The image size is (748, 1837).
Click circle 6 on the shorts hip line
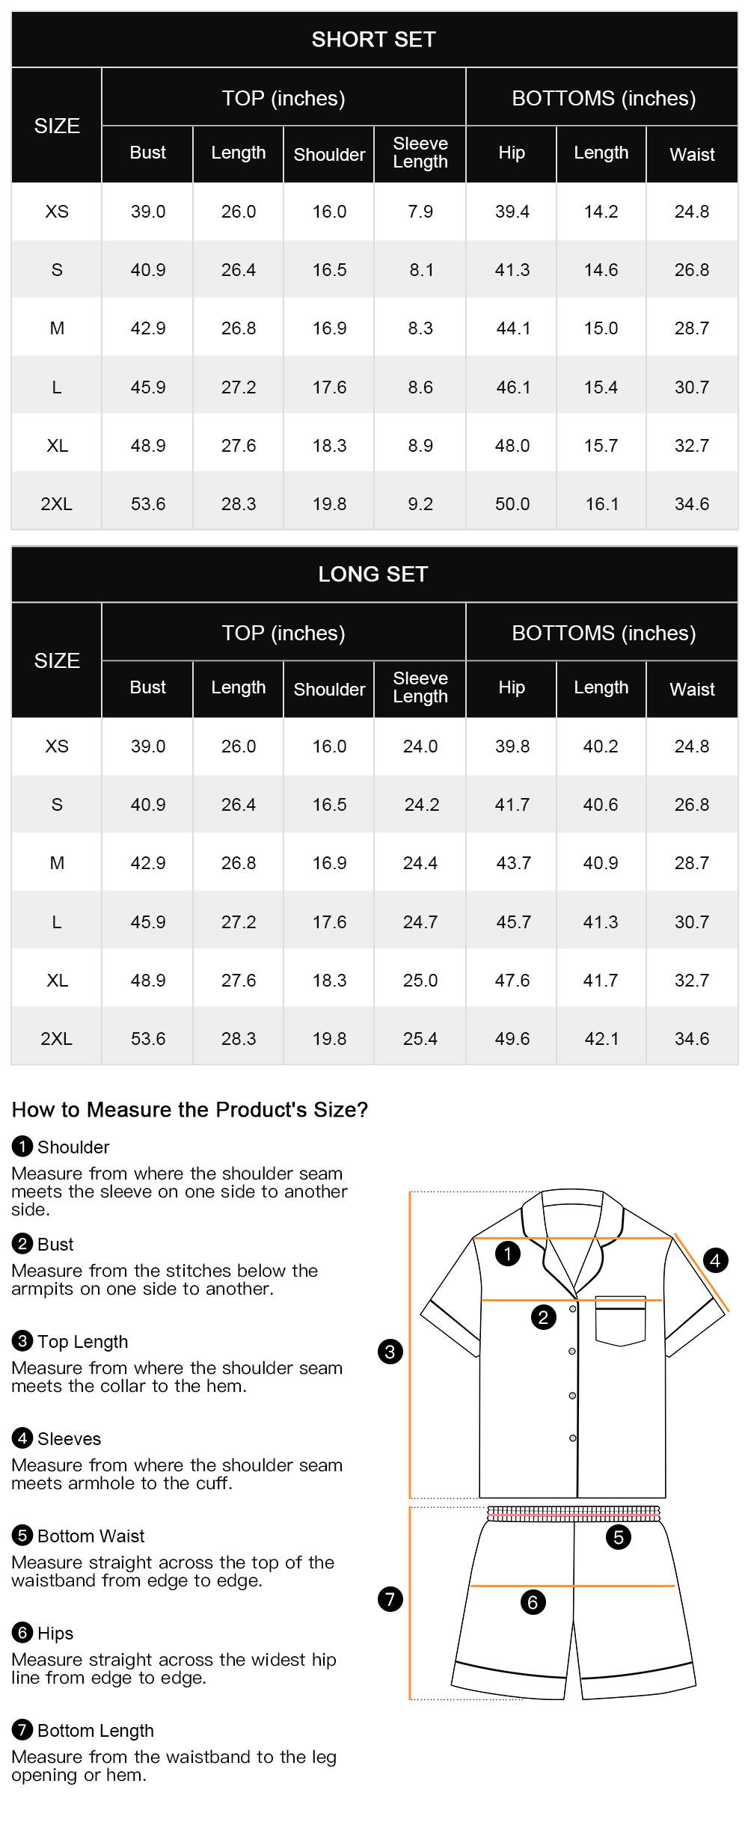(533, 1602)
